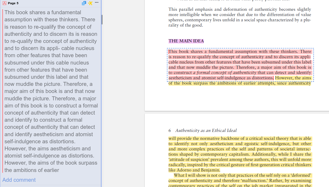329x187 pixels.
Task: Click the italic phrase 'a formal concept of authenticity'
Action: [224, 73]
